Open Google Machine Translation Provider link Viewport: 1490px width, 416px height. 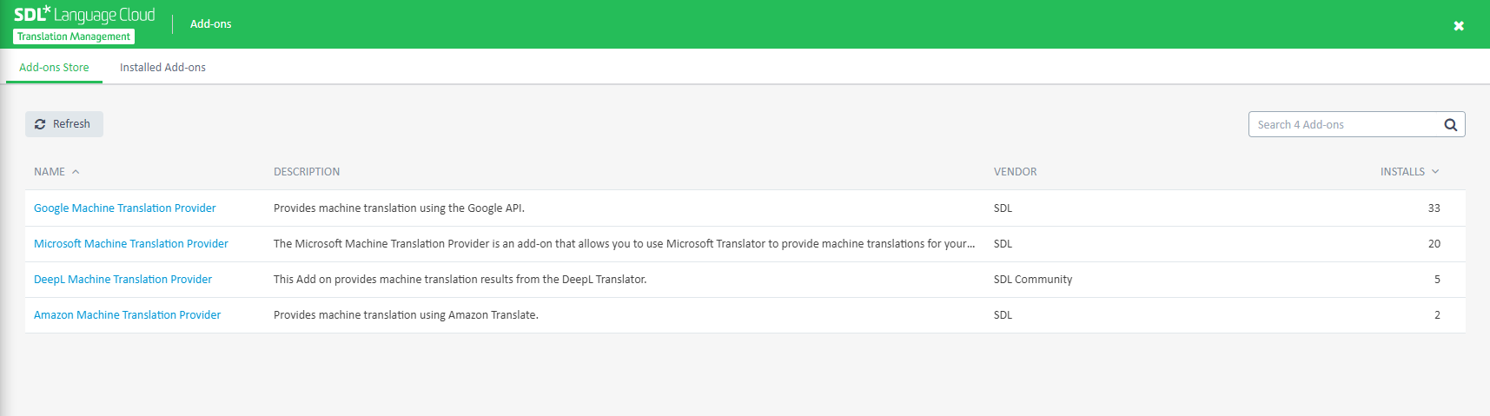tap(124, 208)
